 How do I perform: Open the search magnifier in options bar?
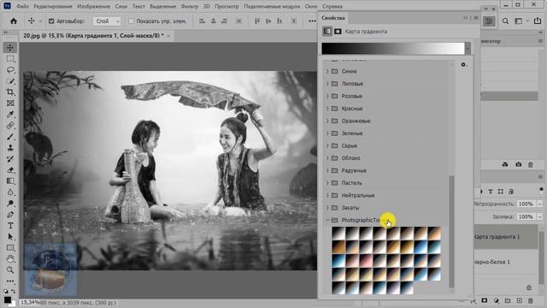coord(505,21)
